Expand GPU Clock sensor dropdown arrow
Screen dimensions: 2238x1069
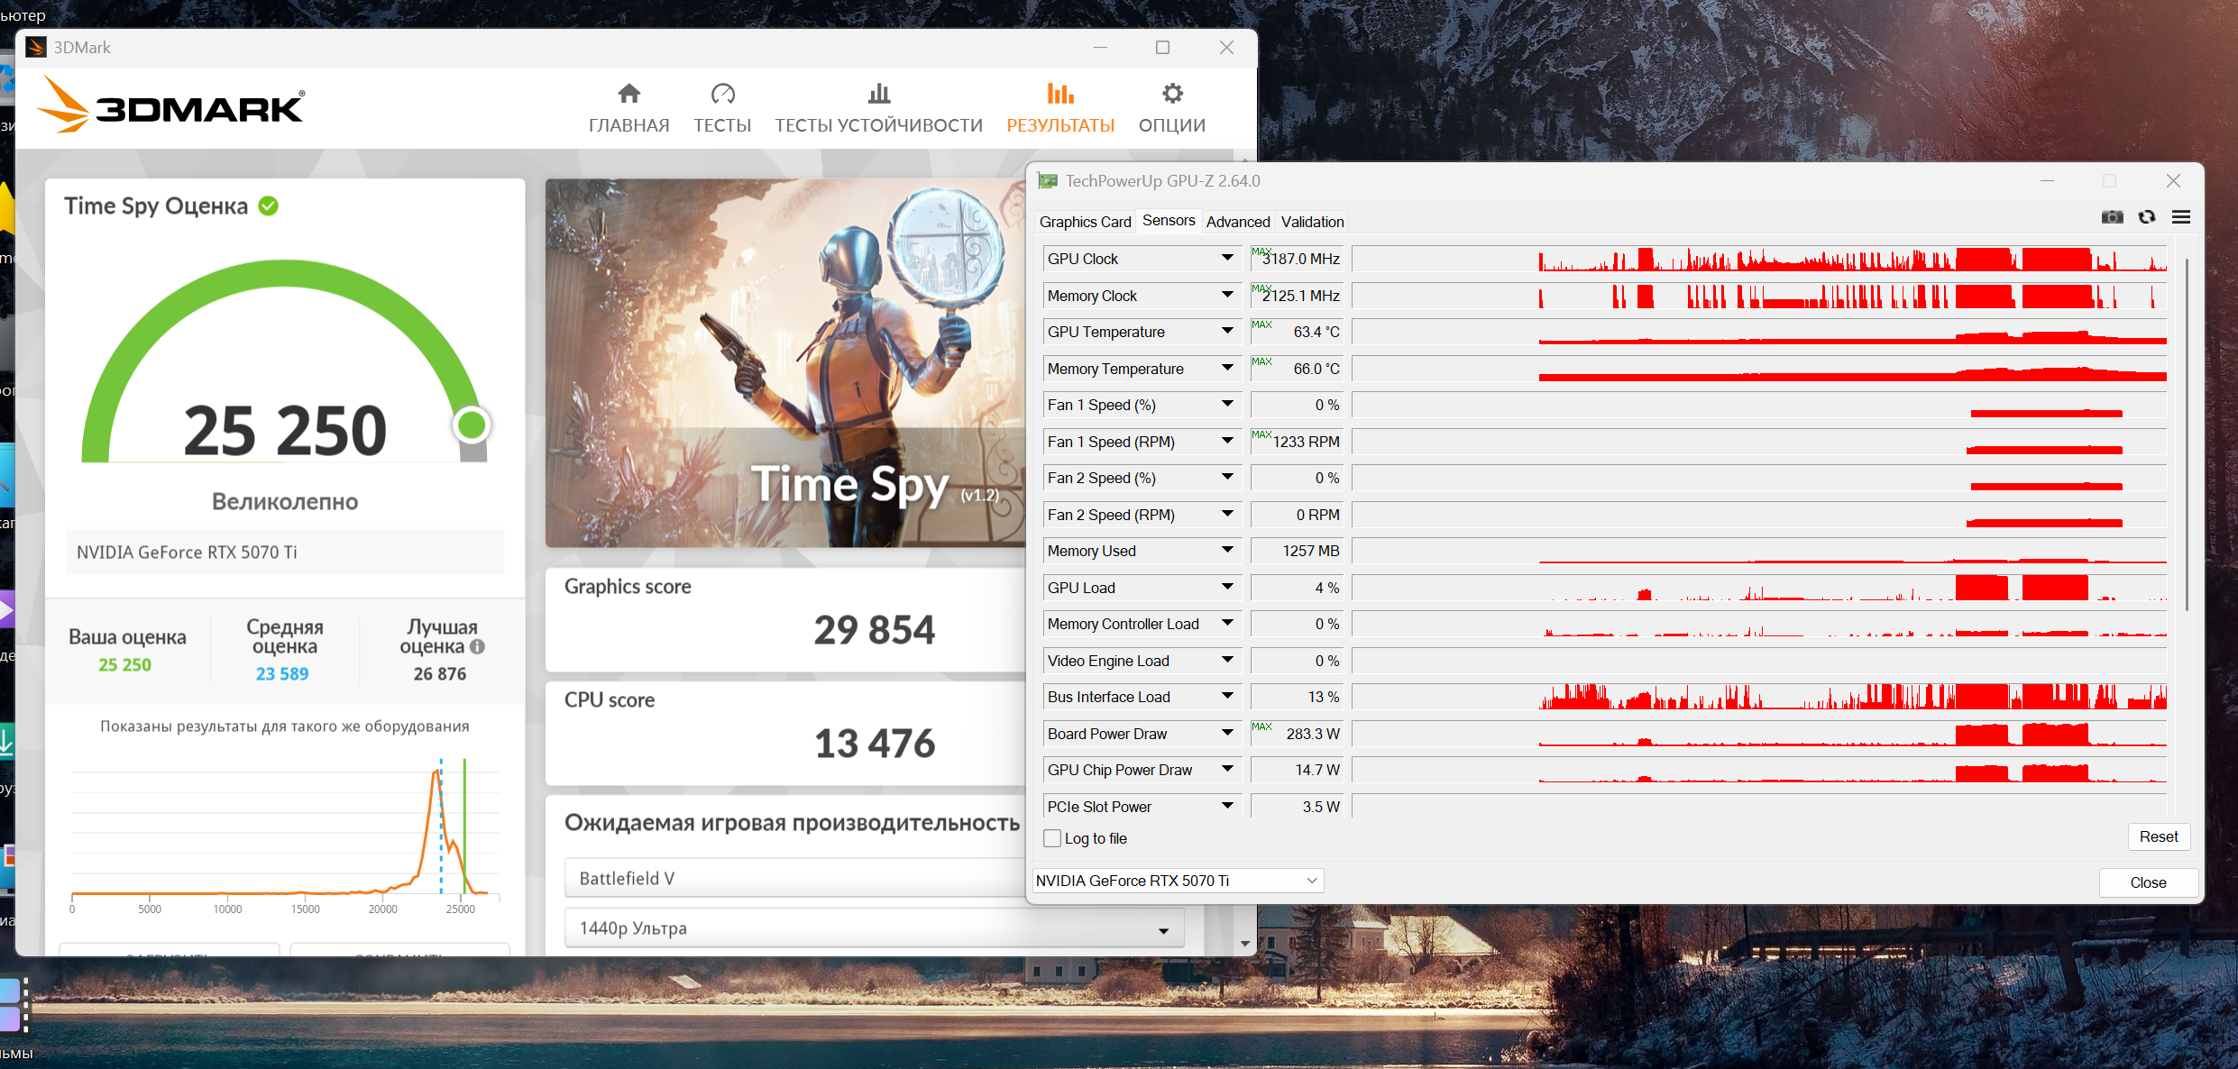[x=1227, y=258]
